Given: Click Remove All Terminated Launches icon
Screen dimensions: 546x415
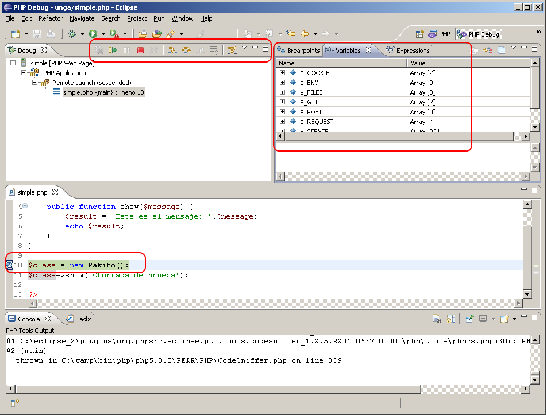Looking at the screenshot, I should tap(99, 50).
